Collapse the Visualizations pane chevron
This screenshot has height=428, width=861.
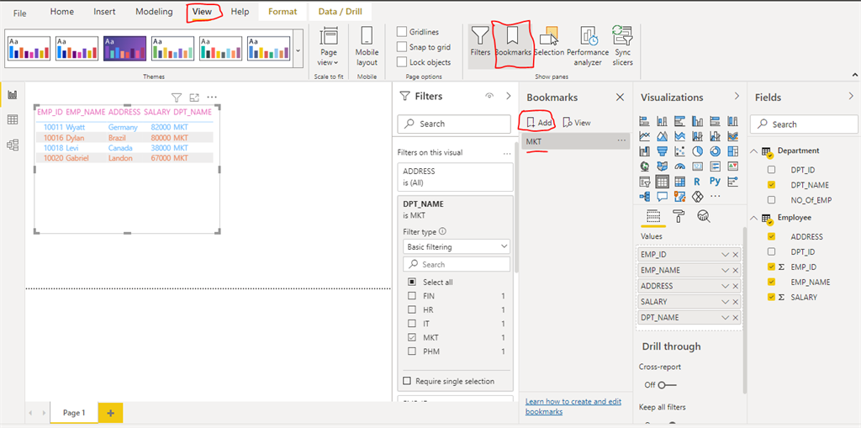(737, 97)
